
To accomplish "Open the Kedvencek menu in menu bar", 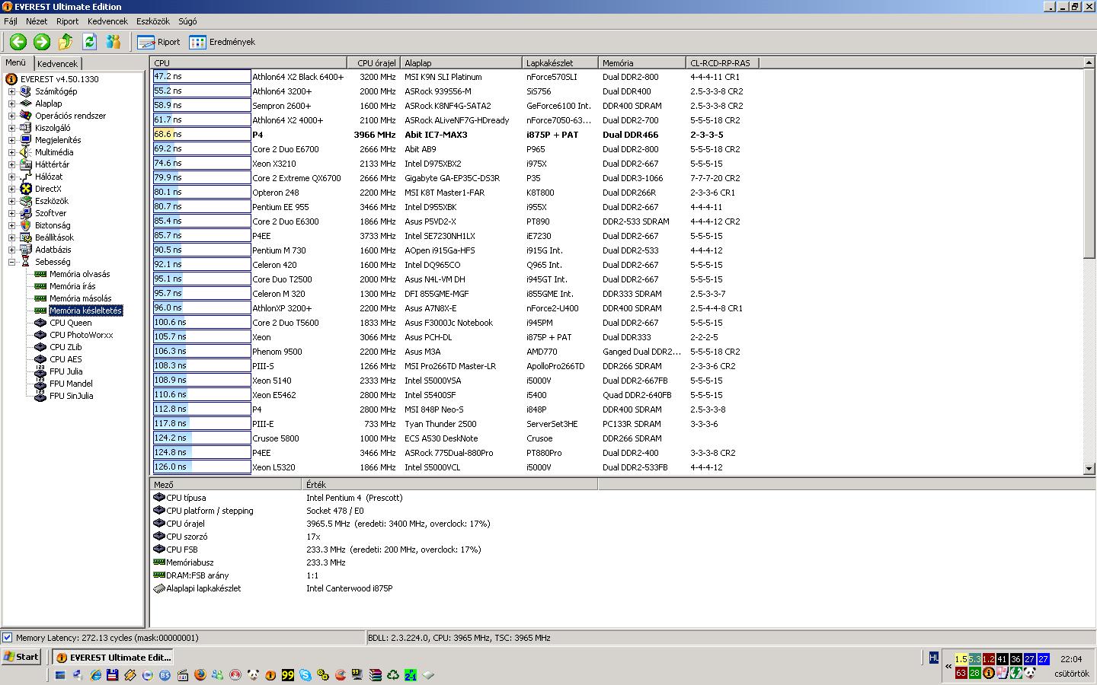I will 107,21.
